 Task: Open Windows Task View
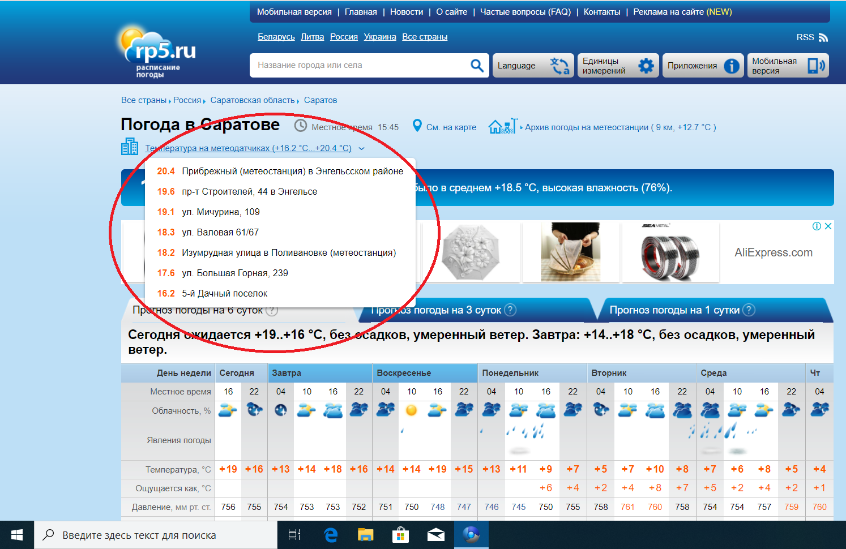click(294, 535)
